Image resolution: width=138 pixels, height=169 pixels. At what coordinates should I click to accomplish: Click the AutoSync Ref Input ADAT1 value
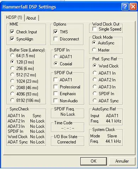112,116
